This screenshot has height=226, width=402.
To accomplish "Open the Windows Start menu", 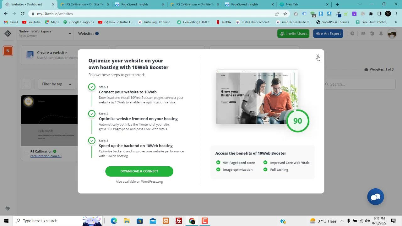I will [x=6, y=221].
